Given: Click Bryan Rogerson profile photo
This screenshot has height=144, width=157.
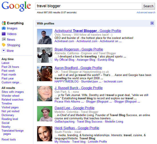Looking at the screenshot, I should (x=45, y=55).
